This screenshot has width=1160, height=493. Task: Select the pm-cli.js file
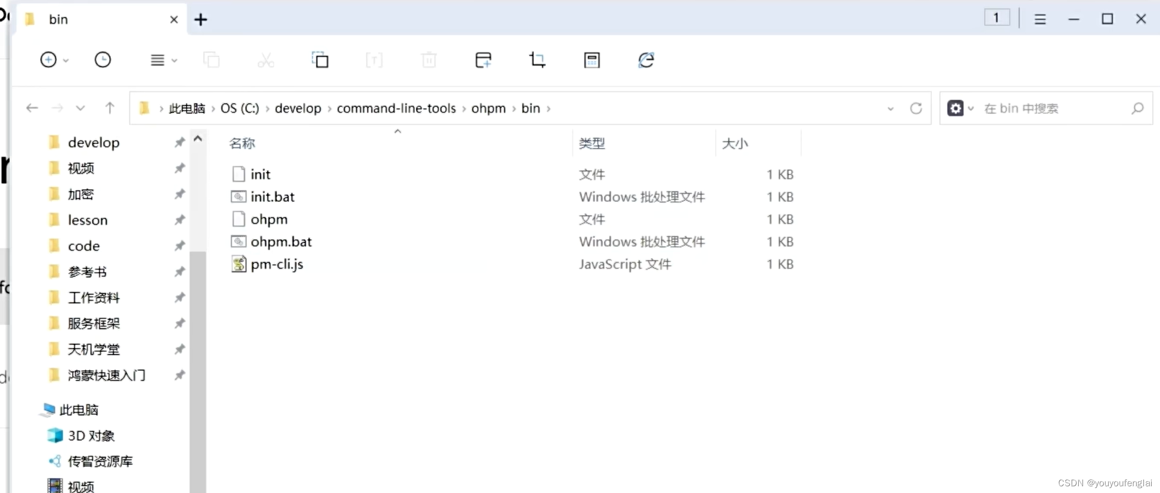pos(277,264)
